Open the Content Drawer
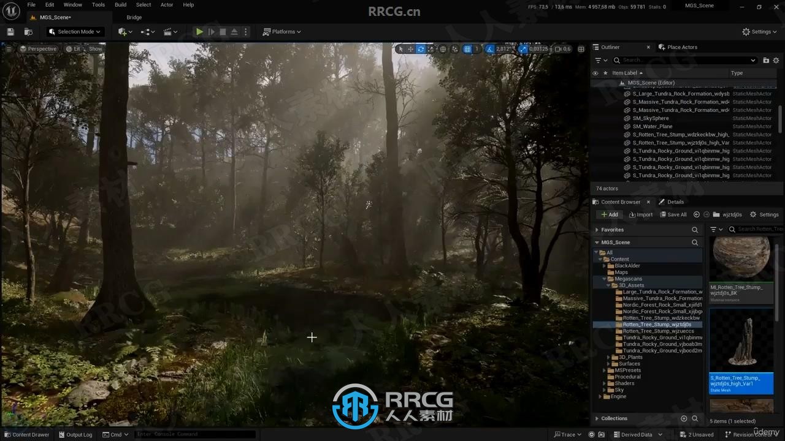The width and height of the screenshot is (785, 441). click(26, 434)
